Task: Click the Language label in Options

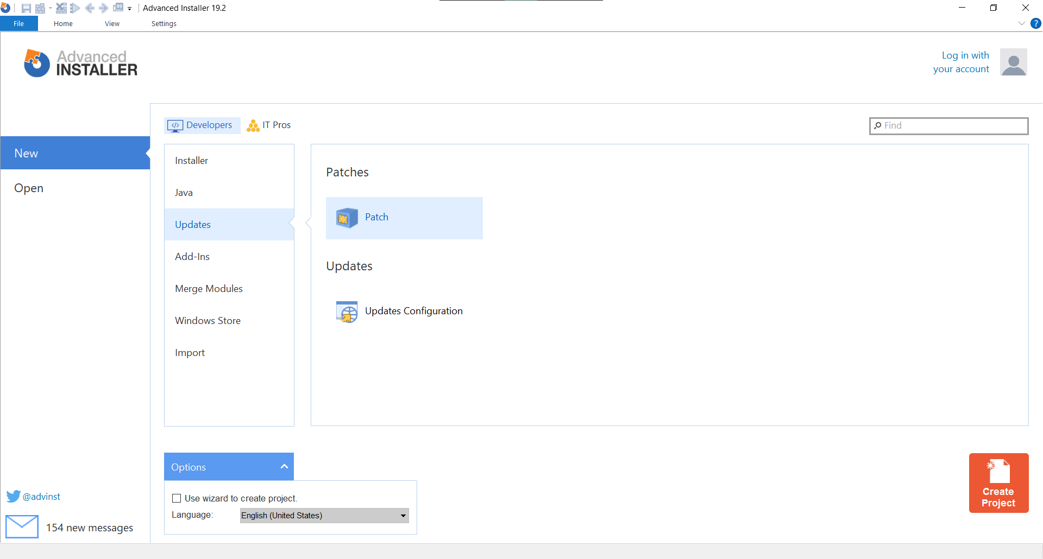Action: pos(192,515)
